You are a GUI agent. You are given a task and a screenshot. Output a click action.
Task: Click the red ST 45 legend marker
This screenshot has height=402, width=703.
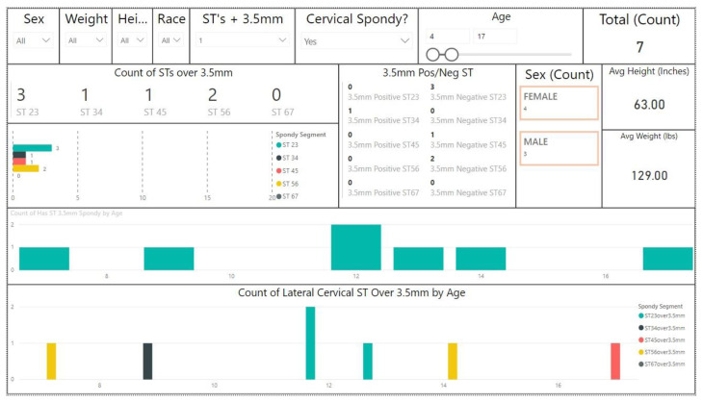(x=278, y=171)
